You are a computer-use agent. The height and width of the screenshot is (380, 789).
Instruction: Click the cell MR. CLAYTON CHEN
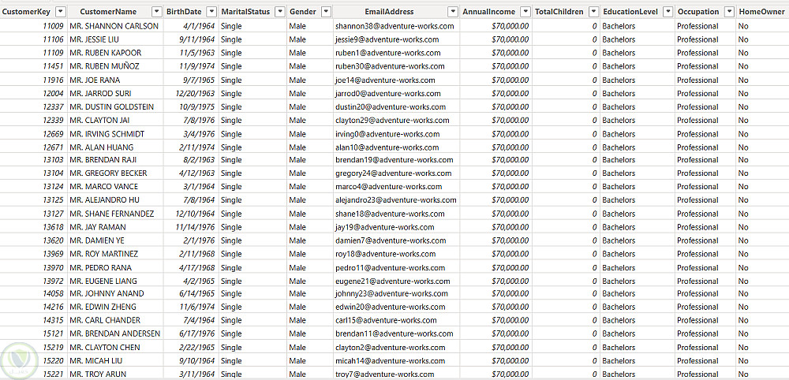point(116,348)
